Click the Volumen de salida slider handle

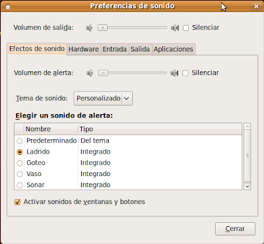102,28
